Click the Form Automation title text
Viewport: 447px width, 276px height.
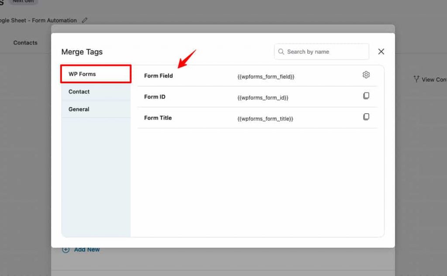pyautogui.click(x=54, y=20)
